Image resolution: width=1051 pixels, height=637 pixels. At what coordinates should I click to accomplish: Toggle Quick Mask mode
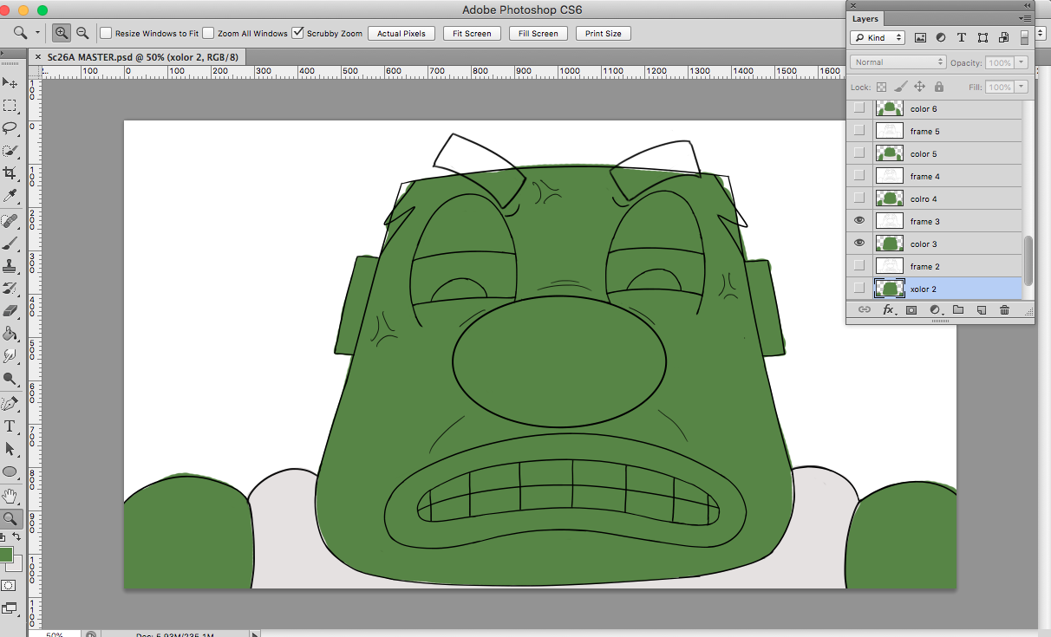point(9,586)
